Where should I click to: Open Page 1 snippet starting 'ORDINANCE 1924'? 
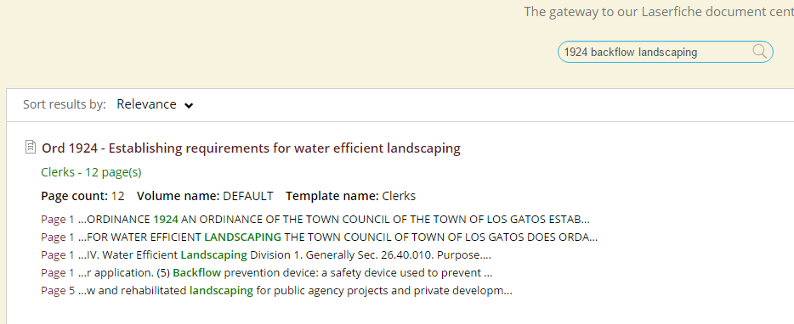click(x=315, y=220)
